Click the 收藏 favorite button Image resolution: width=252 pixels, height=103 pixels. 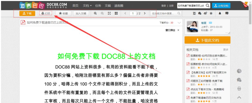tap(63, 13)
